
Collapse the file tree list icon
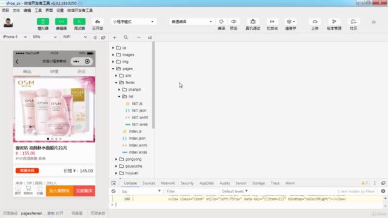tap(150, 38)
